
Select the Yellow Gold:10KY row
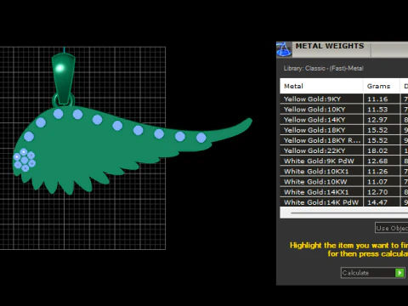pos(344,110)
